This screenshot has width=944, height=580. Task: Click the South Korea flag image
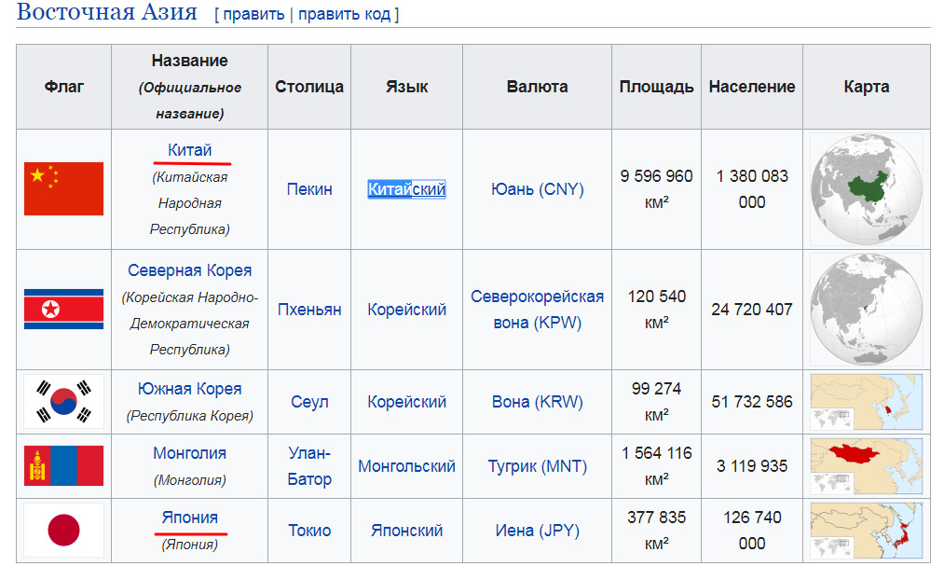pos(63,402)
